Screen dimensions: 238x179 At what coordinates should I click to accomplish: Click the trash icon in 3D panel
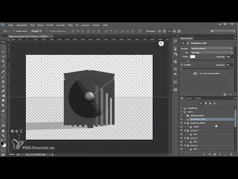click(231, 154)
